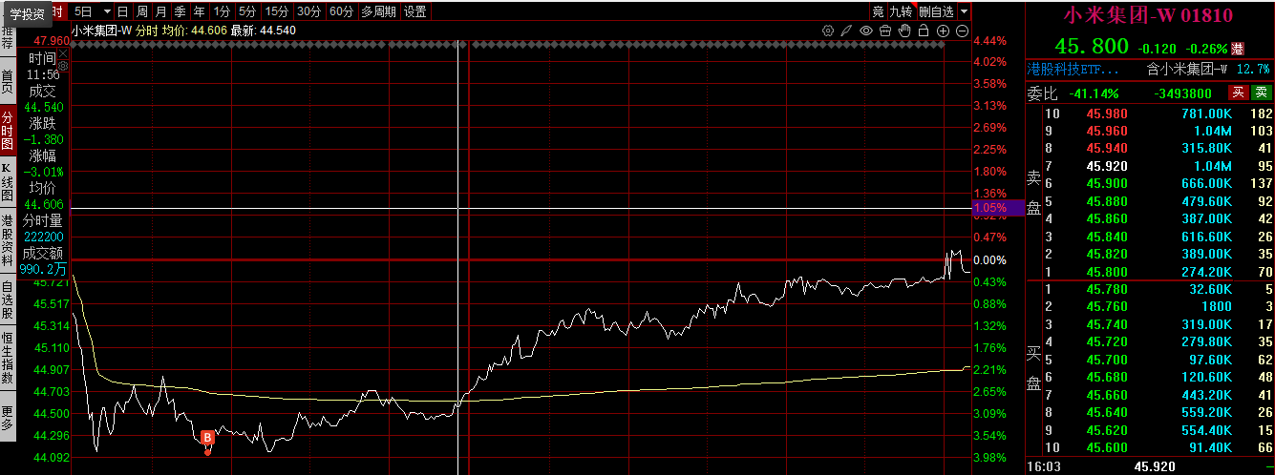The width and height of the screenshot is (1275, 475).
Task: Click the 16:03 time in bottom tick row
Action: click(1042, 467)
